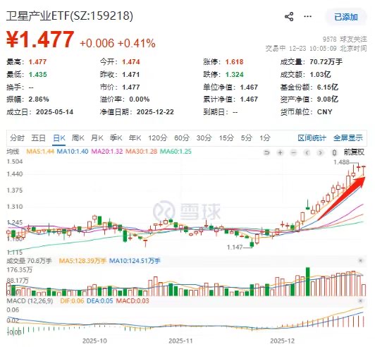Switch to the 60分 chart
The width and height of the screenshot is (375, 347).
(182, 138)
